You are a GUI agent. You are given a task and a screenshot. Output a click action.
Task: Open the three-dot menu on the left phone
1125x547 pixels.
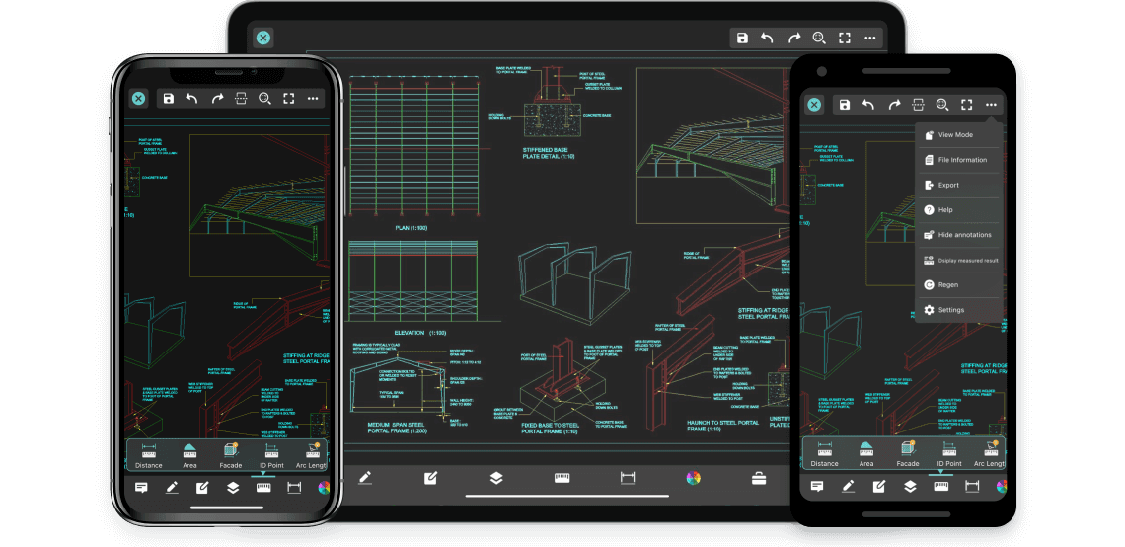pos(313,99)
